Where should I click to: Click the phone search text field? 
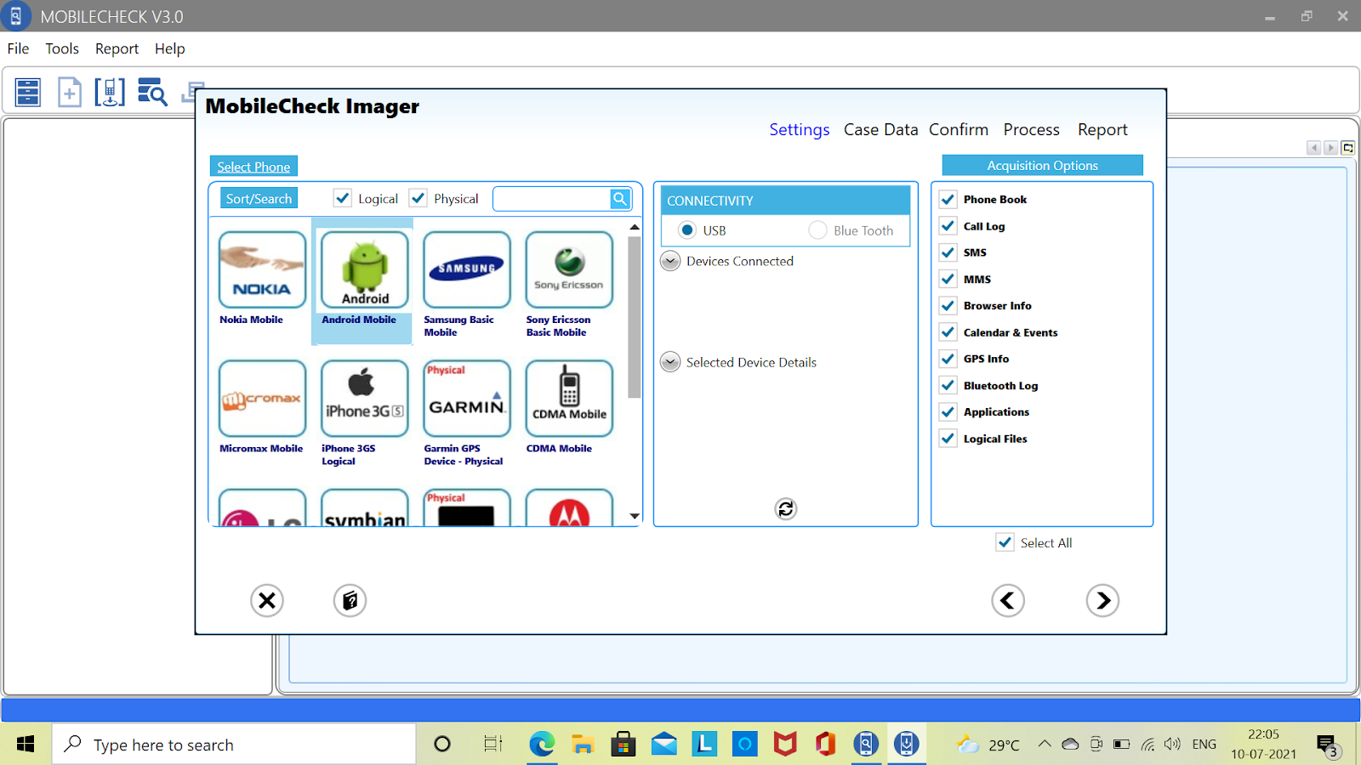(x=553, y=199)
